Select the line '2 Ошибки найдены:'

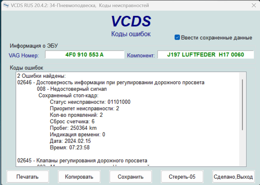[x=41, y=76]
